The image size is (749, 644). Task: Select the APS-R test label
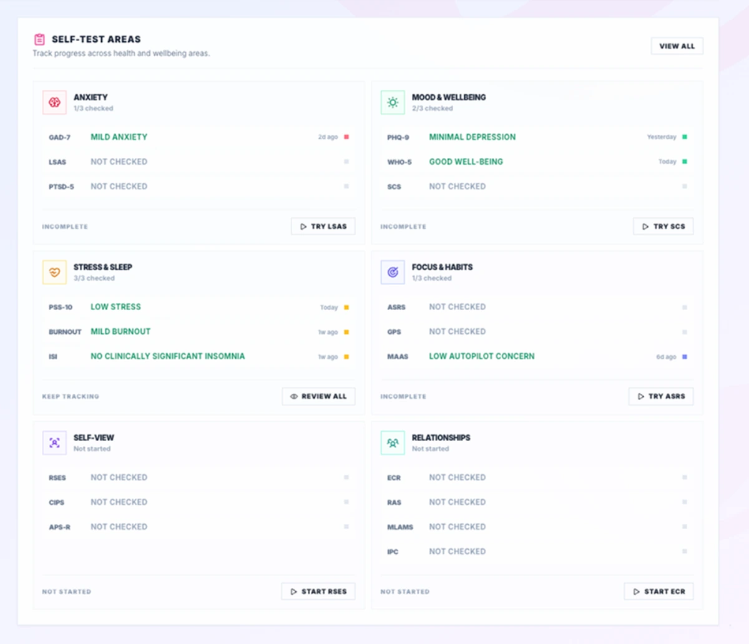point(59,527)
